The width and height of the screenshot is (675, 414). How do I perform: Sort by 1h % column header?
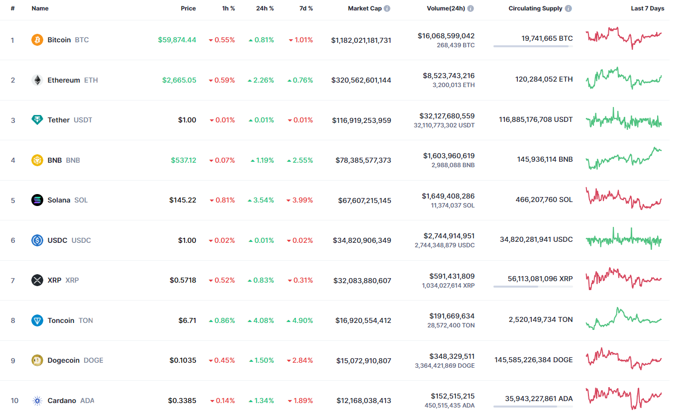[229, 8]
